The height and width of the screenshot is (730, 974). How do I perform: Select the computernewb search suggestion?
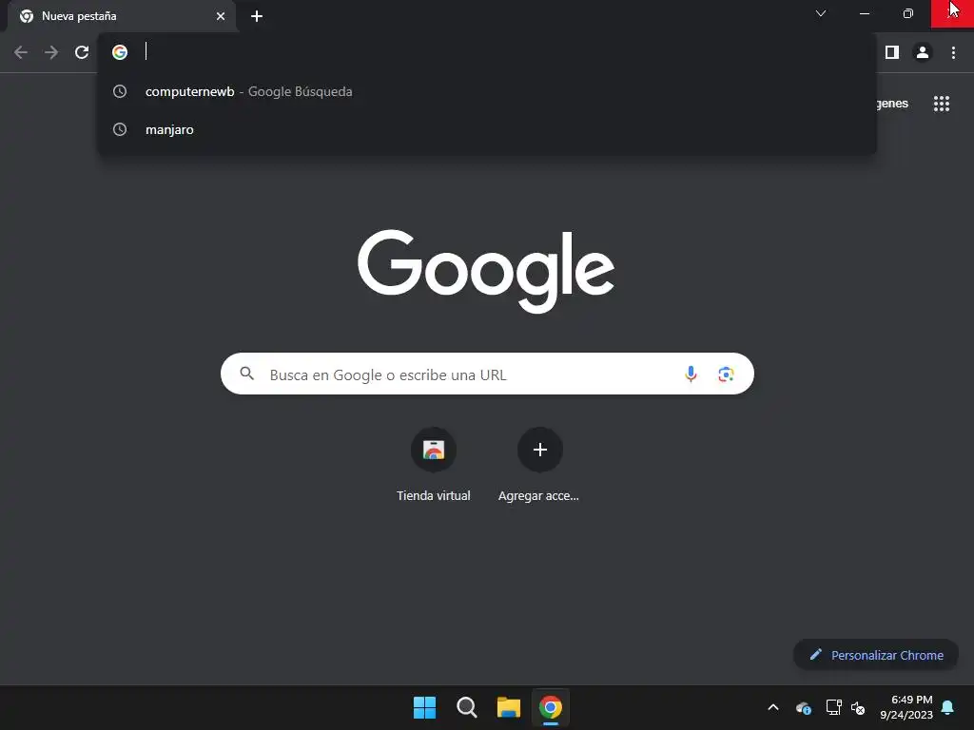coord(486,91)
